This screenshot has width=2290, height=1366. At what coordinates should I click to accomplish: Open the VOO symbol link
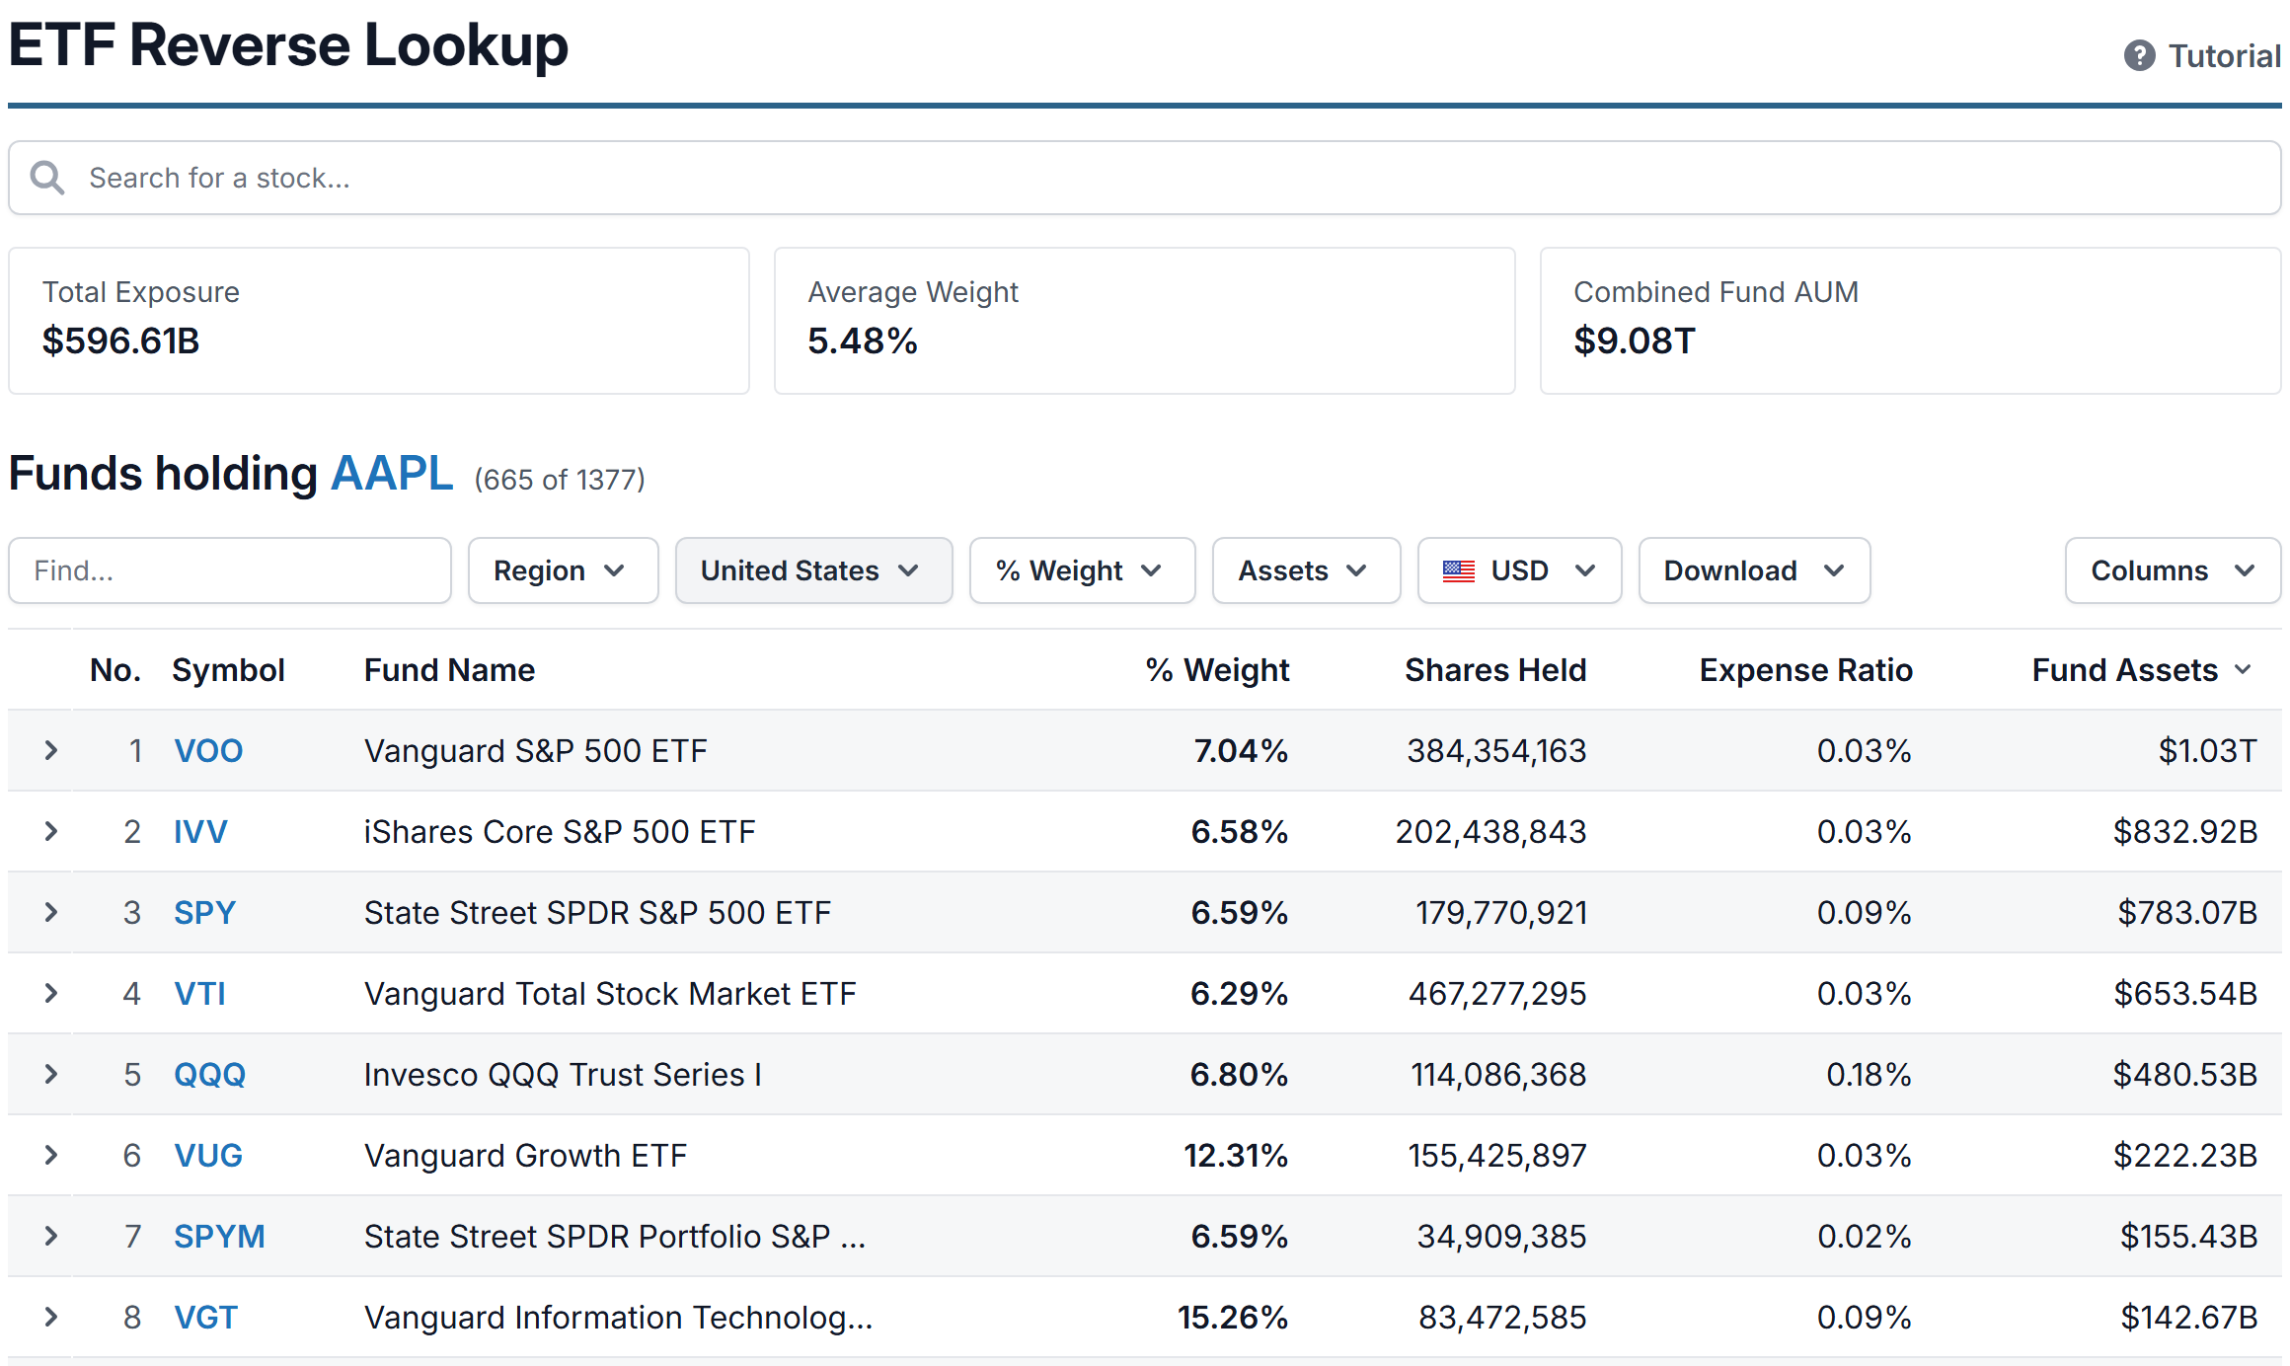tap(208, 750)
